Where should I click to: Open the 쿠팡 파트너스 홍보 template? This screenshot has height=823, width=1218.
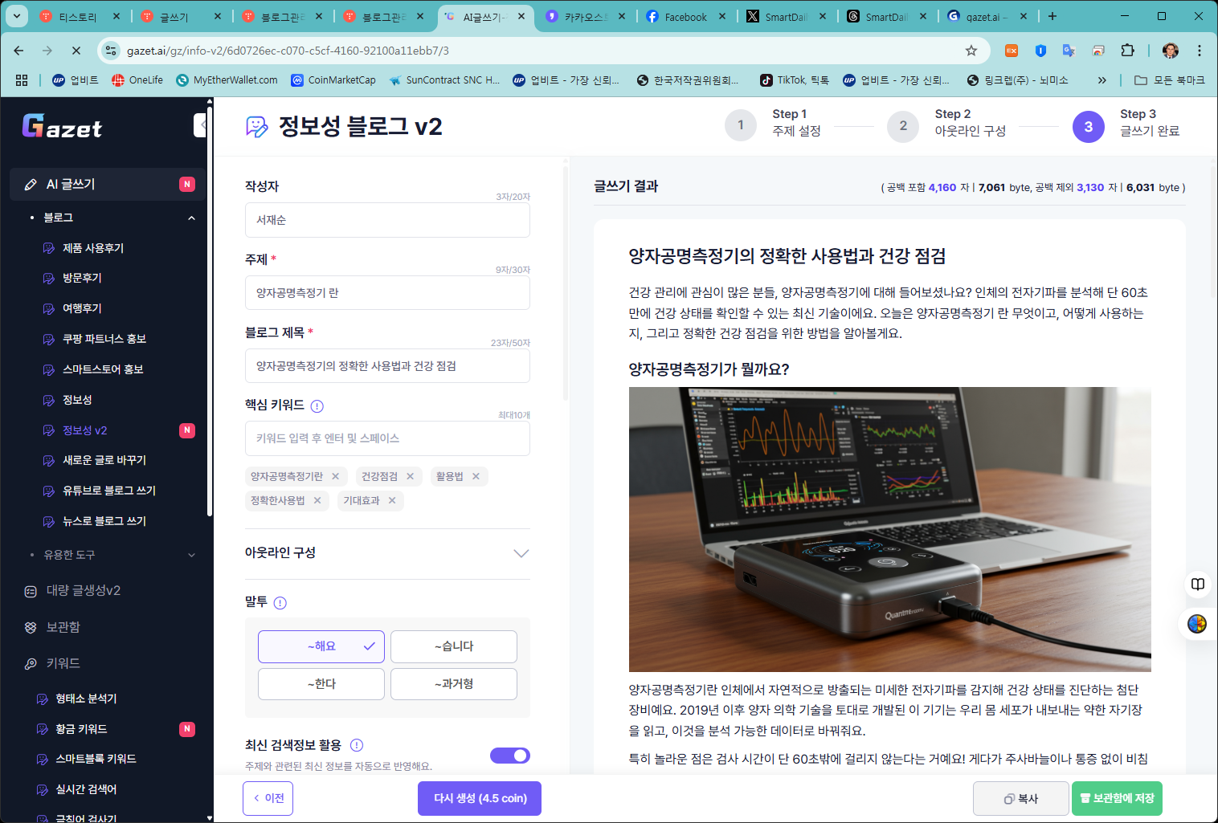(x=104, y=339)
